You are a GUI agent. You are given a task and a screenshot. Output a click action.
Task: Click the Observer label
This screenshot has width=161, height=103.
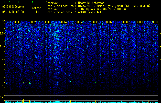point(52,3)
